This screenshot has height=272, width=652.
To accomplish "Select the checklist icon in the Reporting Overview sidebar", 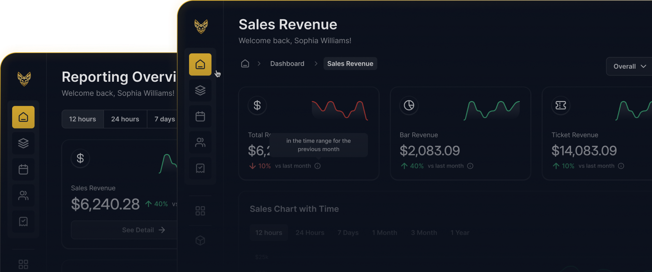I will coord(23,222).
